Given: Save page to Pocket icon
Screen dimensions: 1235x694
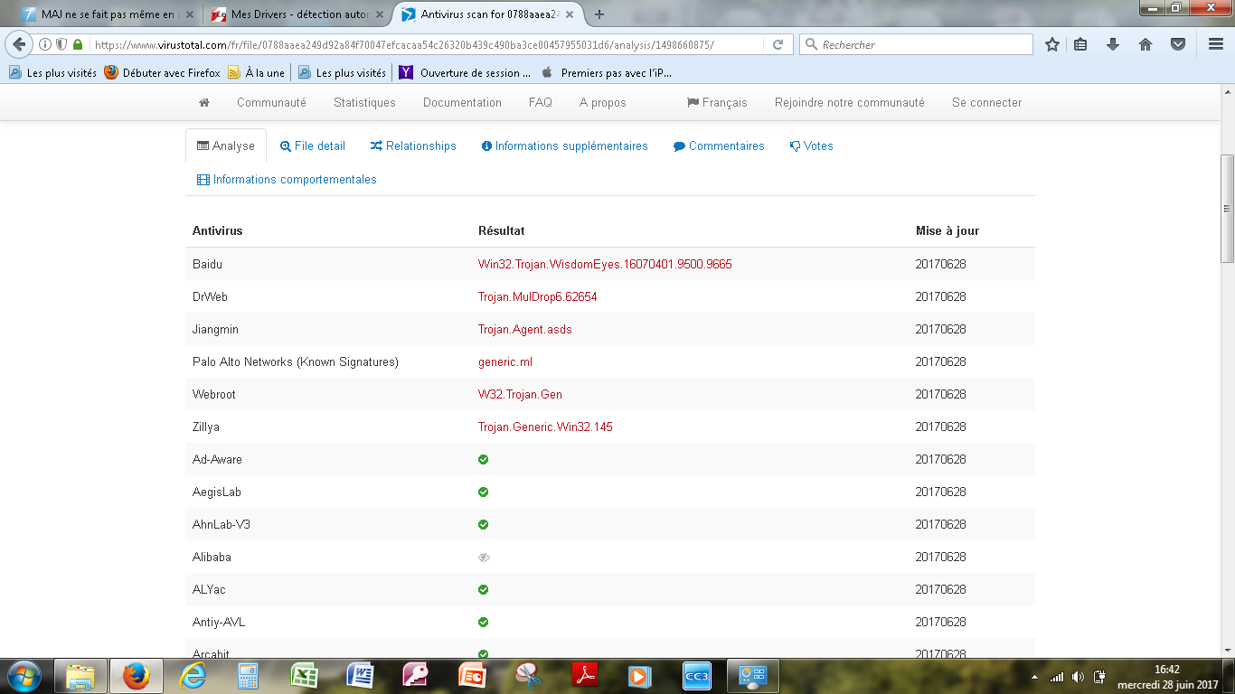Looking at the screenshot, I should 1178,44.
